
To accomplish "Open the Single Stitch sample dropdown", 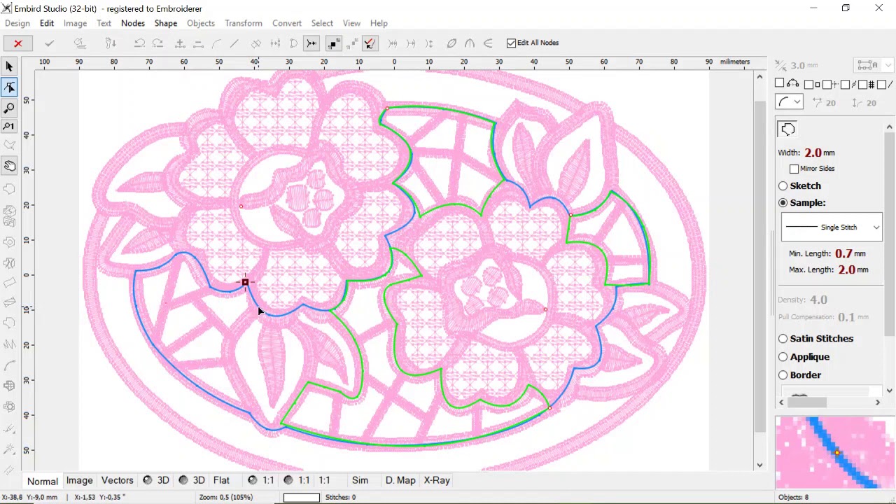I will pyautogui.click(x=876, y=227).
